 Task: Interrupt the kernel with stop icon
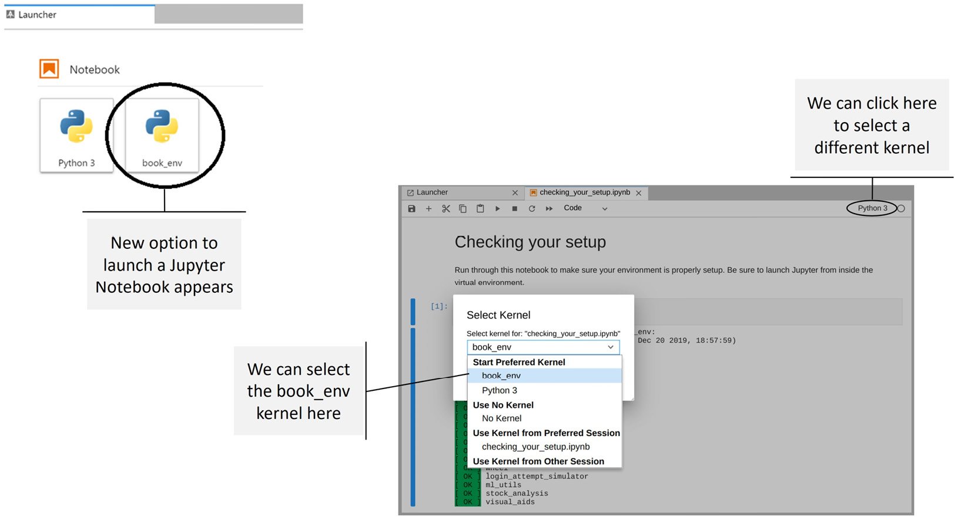(x=515, y=208)
